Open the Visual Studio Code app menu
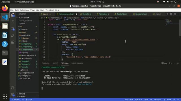Viewport: 181px width, 101px height. tap(25, 2)
